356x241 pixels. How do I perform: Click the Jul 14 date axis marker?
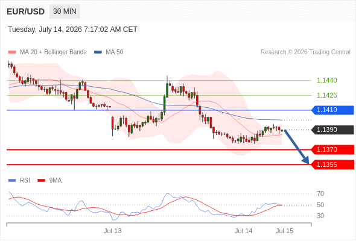click(x=243, y=231)
